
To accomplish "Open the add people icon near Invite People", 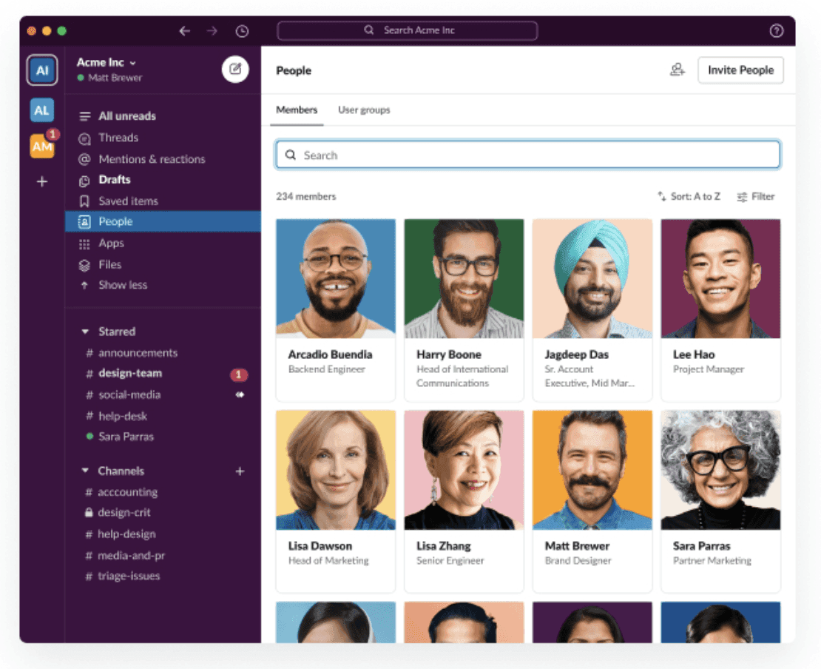I will (x=678, y=69).
